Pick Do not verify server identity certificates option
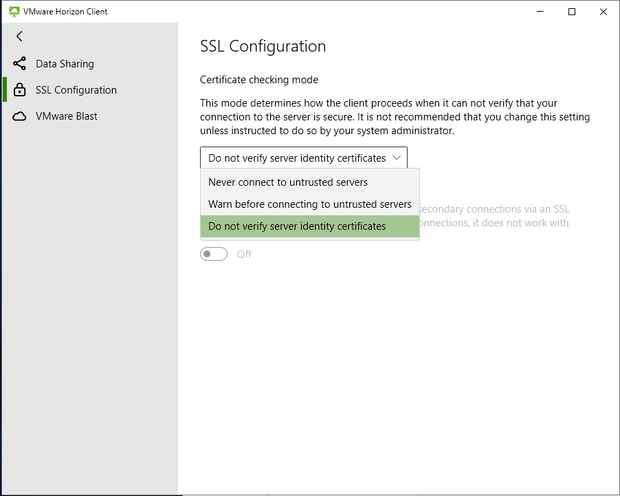This screenshot has width=620, height=496. click(297, 226)
